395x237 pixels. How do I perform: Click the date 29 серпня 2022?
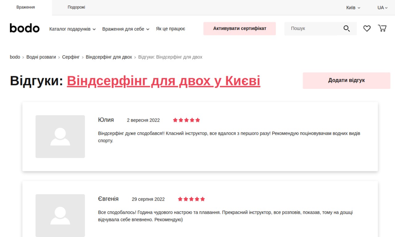[x=148, y=199]
